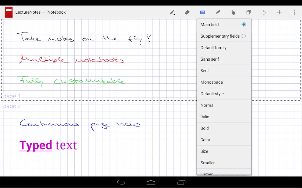This screenshot has height=188, width=302.
Task: Add a new page with the plus icon
Action: coord(279,12)
